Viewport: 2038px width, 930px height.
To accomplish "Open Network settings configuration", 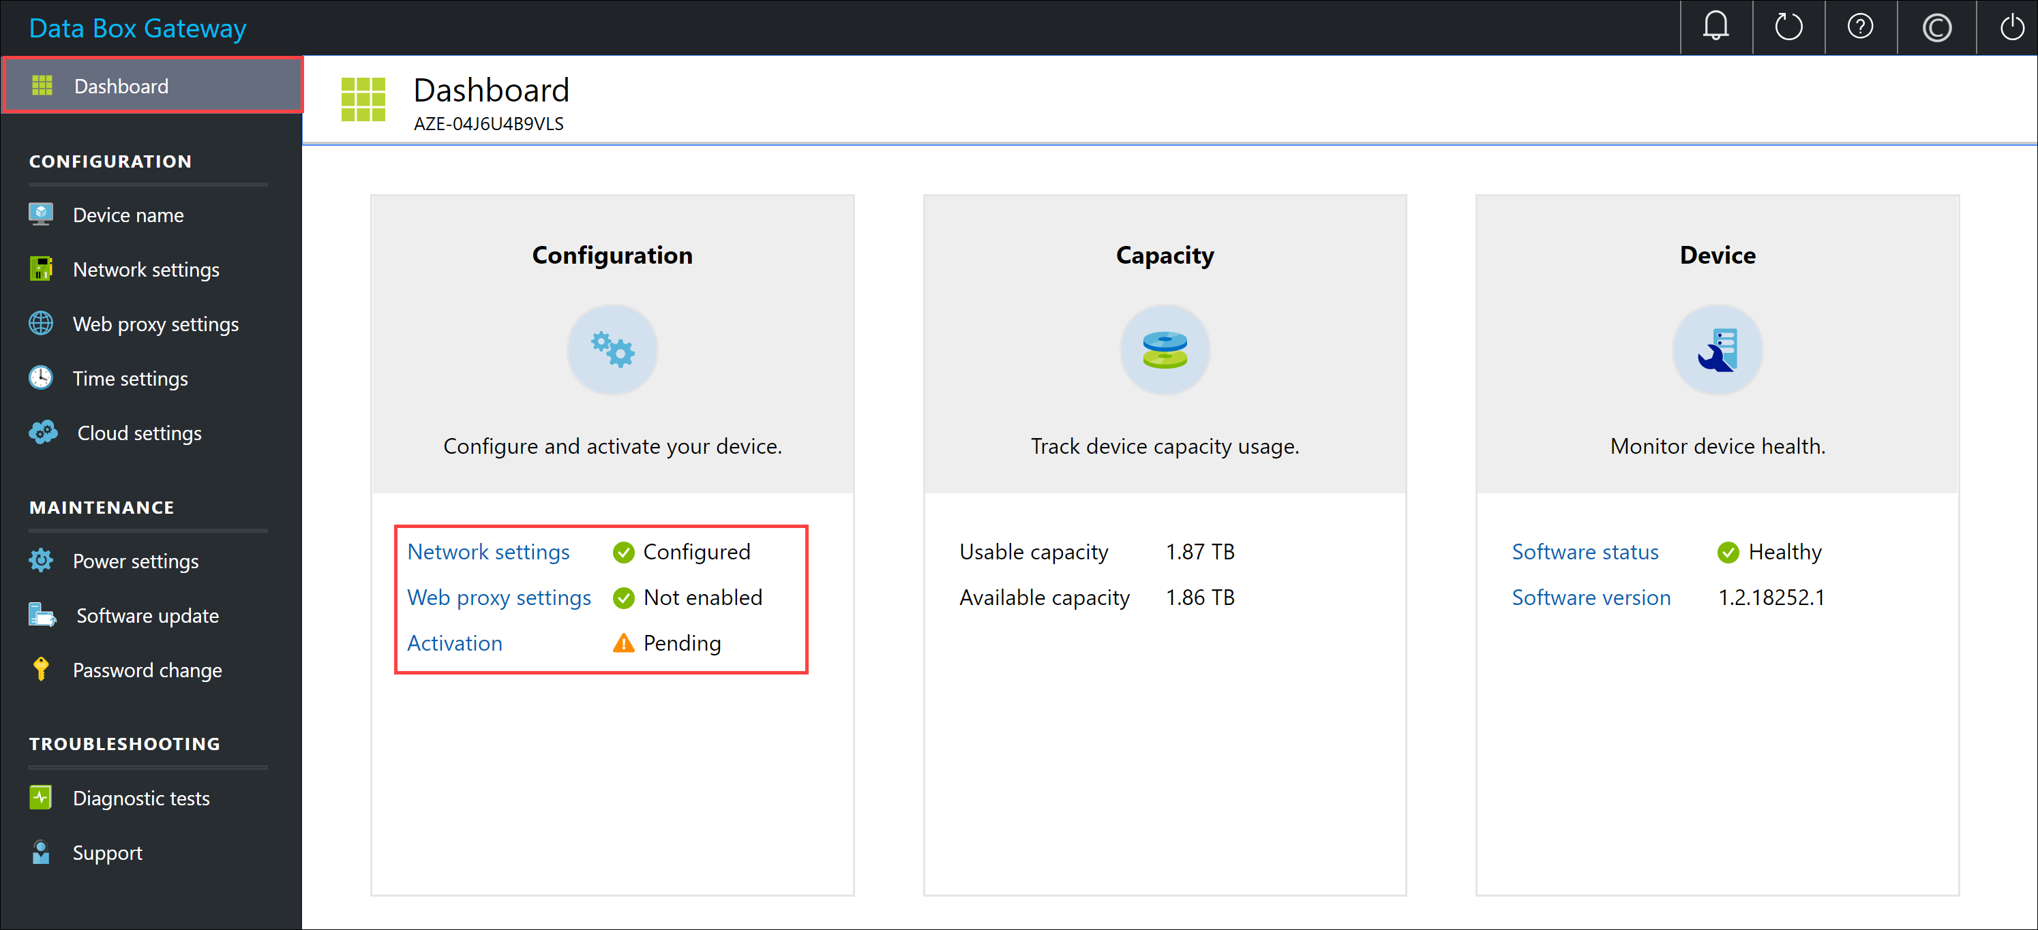I will 489,551.
